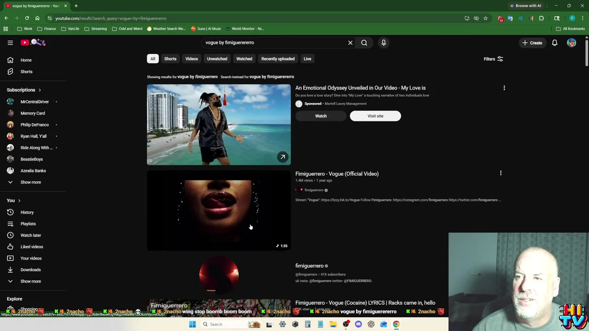
Task: Open Memory Card subscription channel
Action: pyautogui.click(x=32, y=113)
